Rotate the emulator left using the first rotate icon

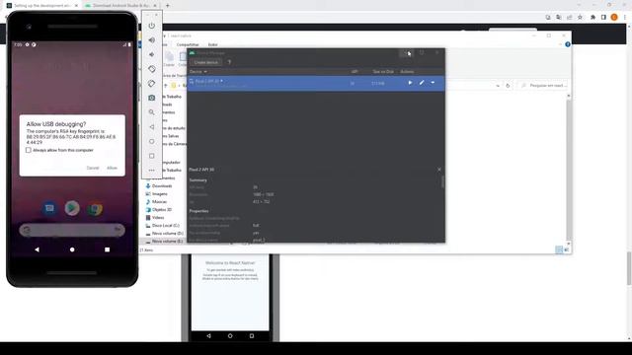(151, 69)
